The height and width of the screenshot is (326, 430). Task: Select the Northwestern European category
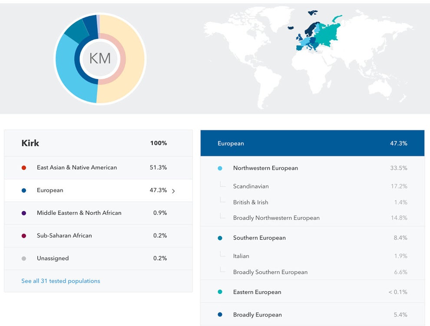tap(265, 168)
